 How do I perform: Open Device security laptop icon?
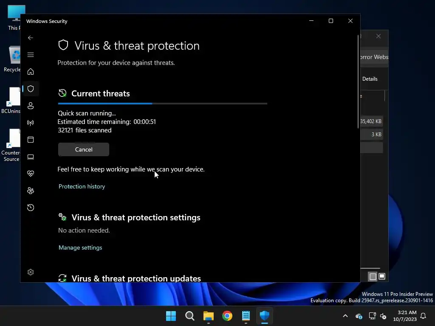click(31, 157)
